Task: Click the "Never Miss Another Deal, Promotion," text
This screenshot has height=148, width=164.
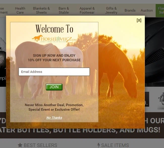Action: (x=54, y=105)
